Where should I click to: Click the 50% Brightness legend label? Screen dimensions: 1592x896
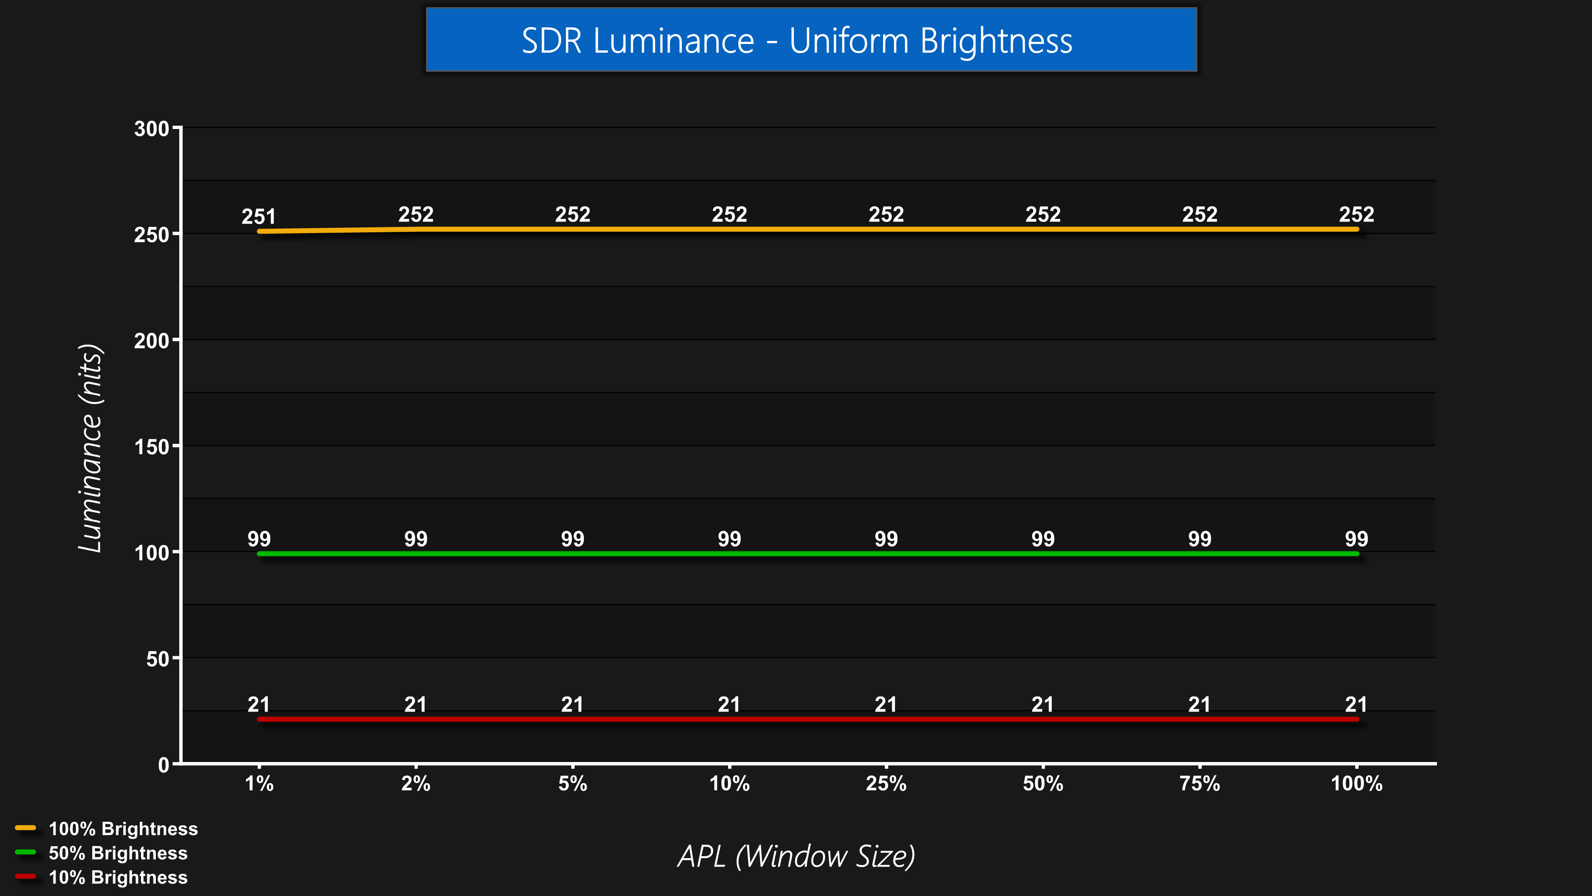[118, 853]
